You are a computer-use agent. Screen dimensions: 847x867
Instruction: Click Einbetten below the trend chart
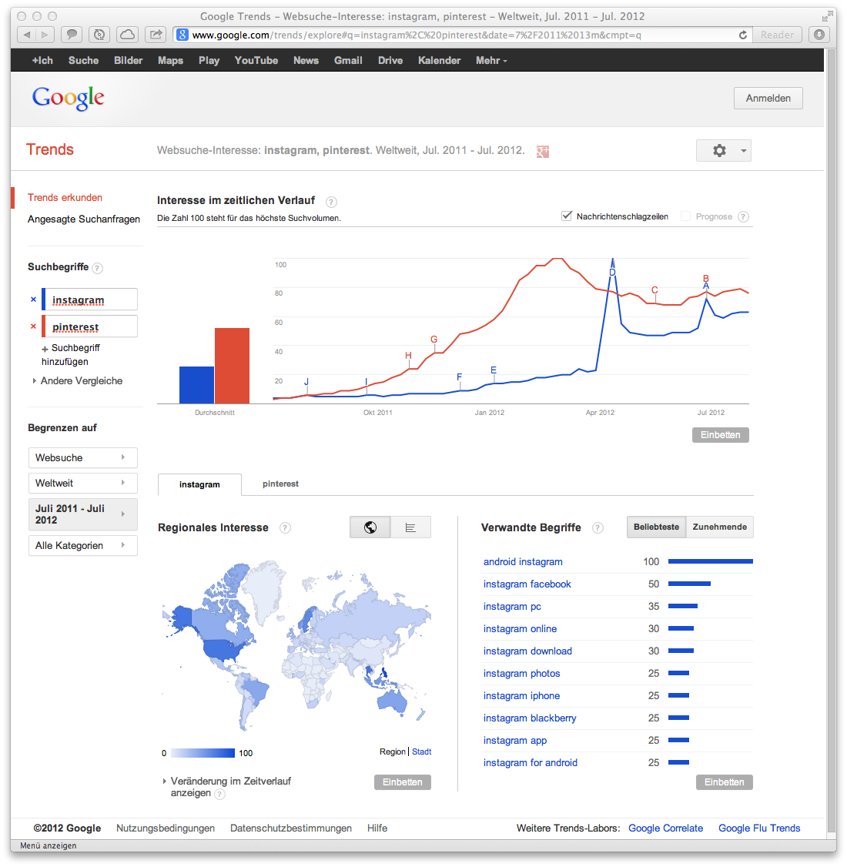721,435
